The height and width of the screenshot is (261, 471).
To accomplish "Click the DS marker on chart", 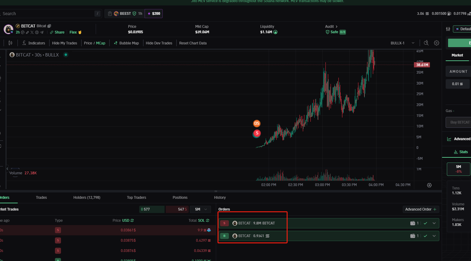I will click(257, 123).
